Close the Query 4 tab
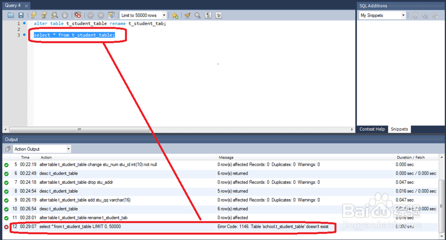This screenshot has width=446, height=240. [26, 6]
